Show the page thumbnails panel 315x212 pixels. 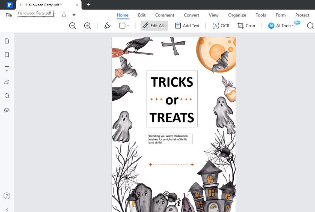[x=7, y=41]
